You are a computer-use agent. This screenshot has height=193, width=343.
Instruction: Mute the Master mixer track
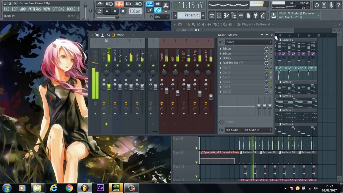point(106,65)
